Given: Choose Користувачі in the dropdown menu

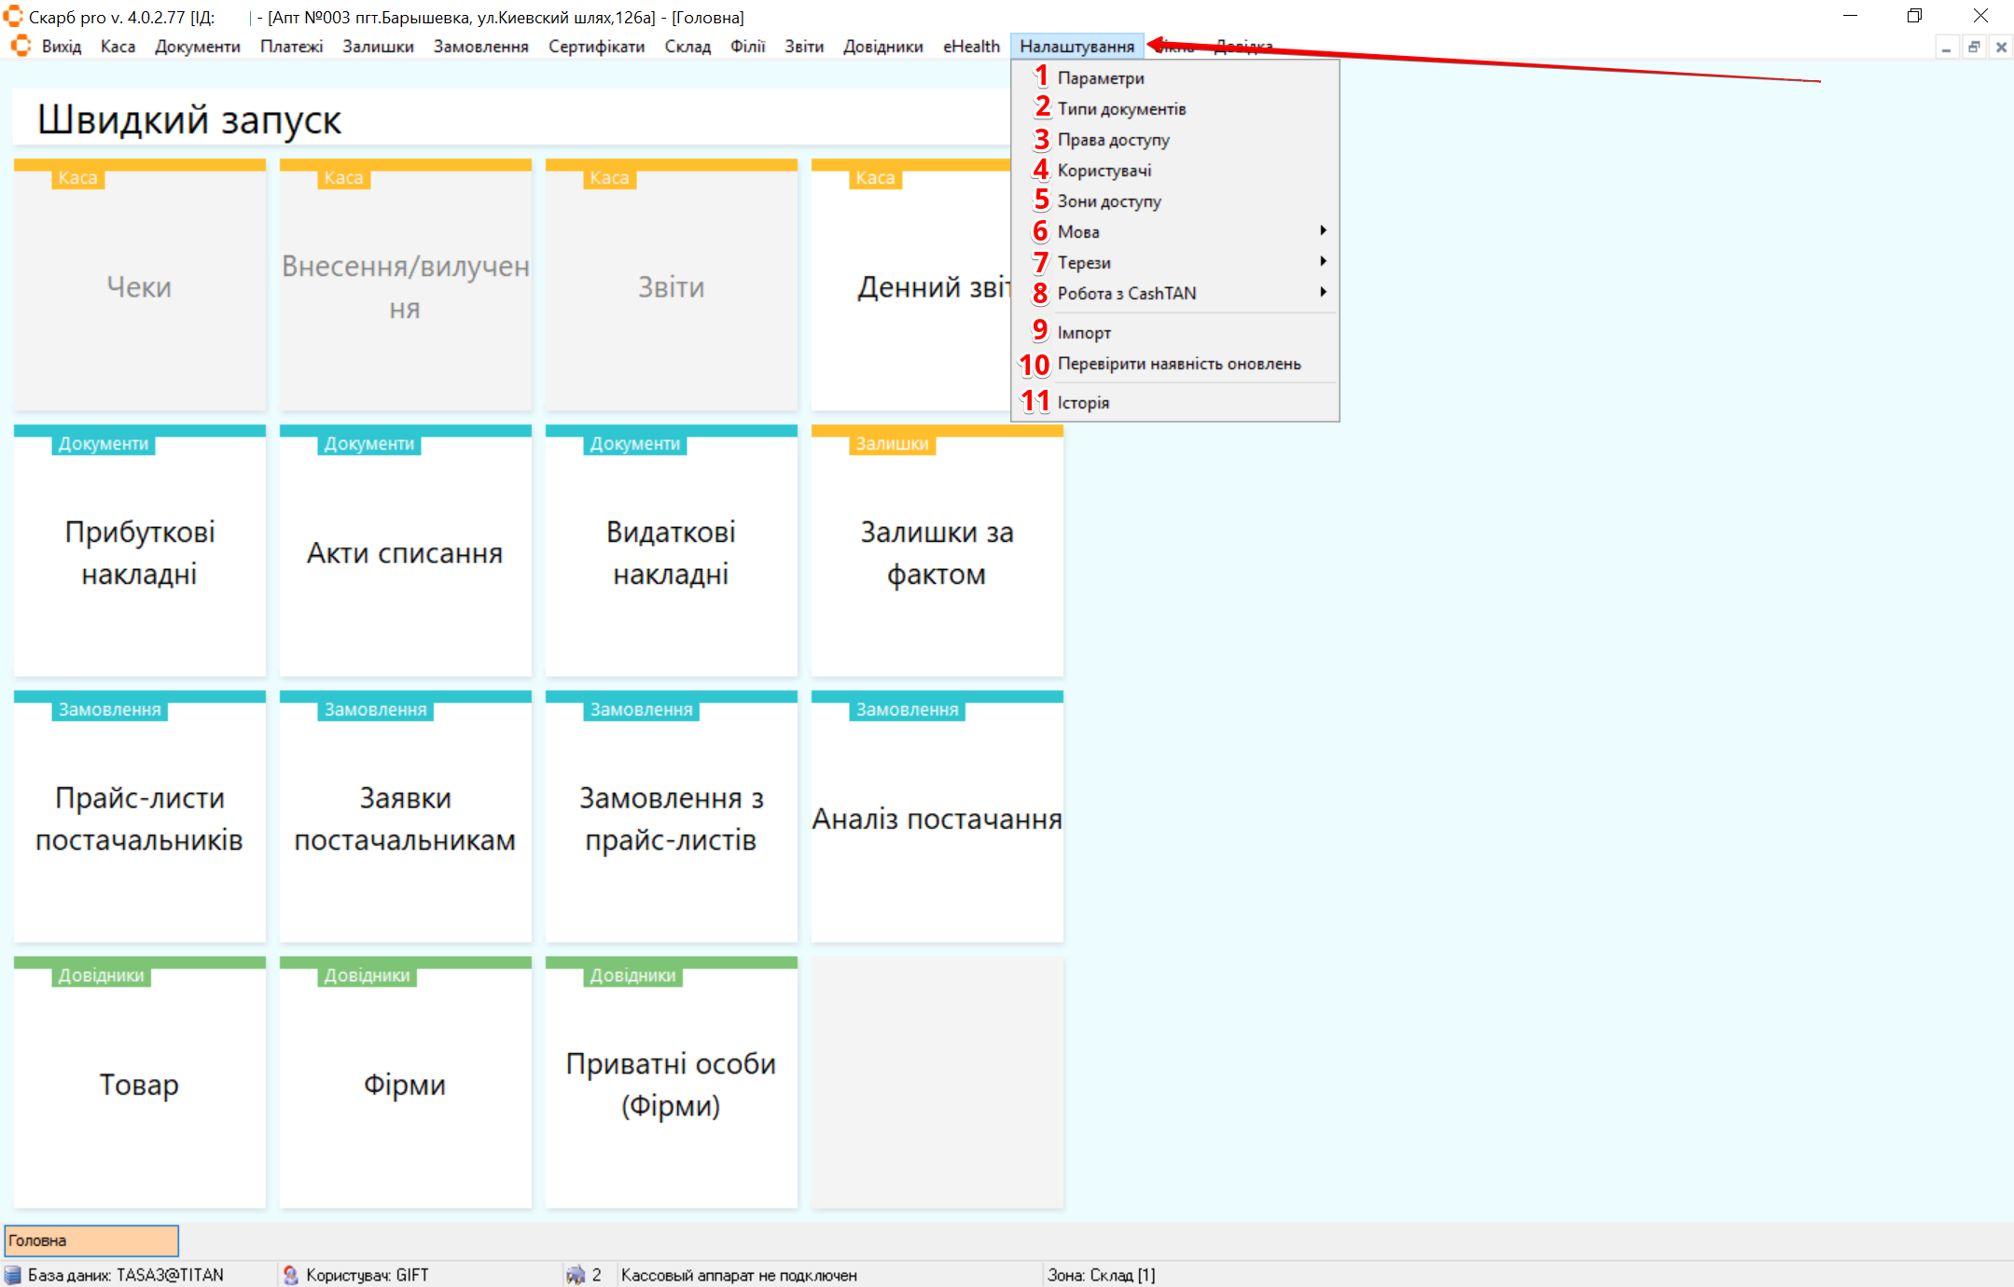Looking at the screenshot, I should pyautogui.click(x=1104, y=171).
